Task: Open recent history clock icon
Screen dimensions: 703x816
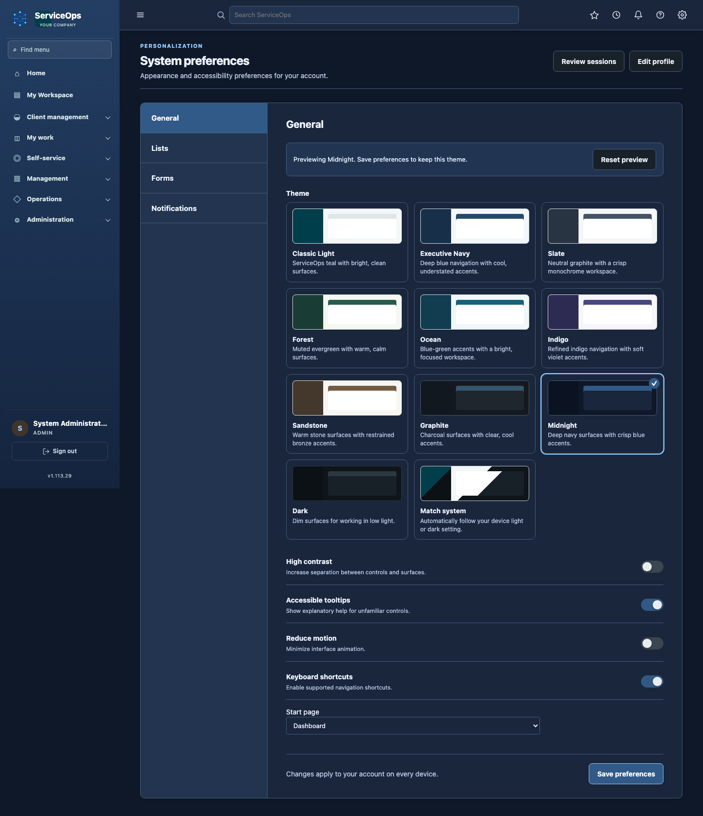Action: pyautogui.click(x=616, y=15)
